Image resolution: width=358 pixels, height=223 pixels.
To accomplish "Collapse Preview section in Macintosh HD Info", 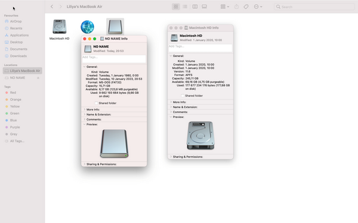I will (x=171, y=117).
